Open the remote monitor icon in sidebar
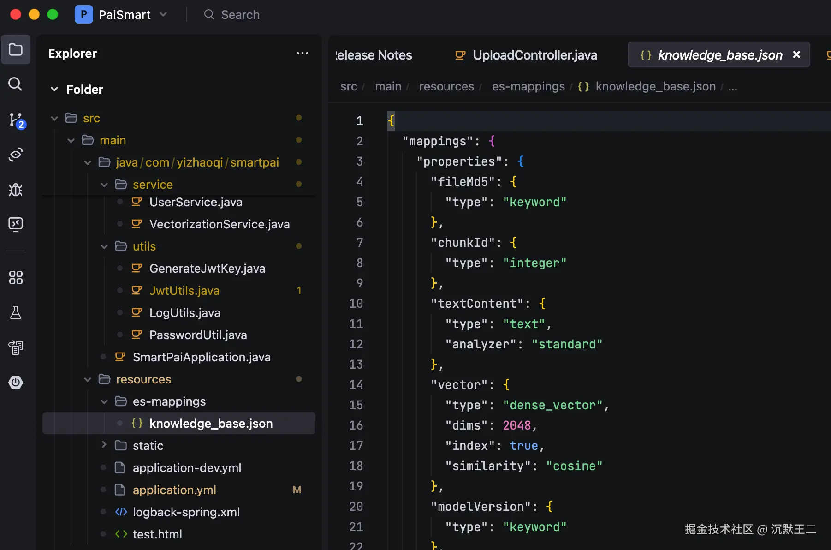Image resolution: width=831 pixels, height=550 pixels. point(16,224)
